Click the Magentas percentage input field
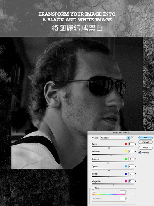Screen dimensions: 154x206 tap(131, 181)
